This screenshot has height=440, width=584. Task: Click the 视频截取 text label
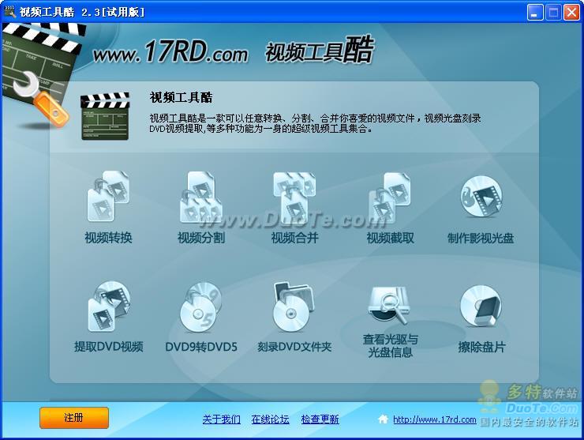coord(391,238)
